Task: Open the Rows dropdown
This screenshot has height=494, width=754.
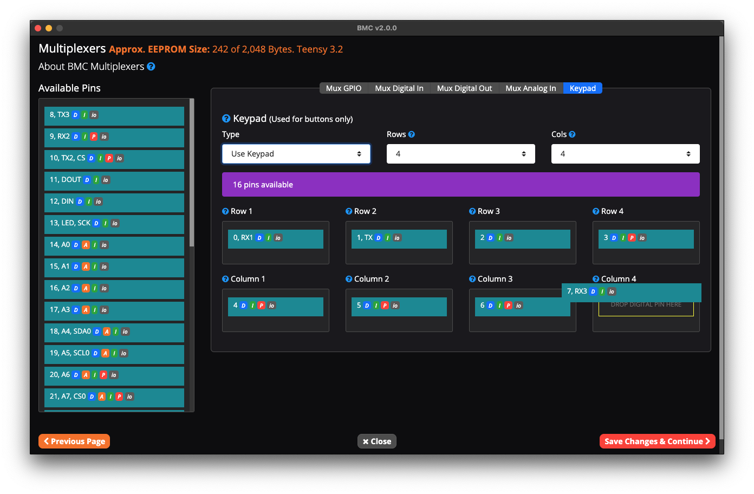Action: [461, 154]
